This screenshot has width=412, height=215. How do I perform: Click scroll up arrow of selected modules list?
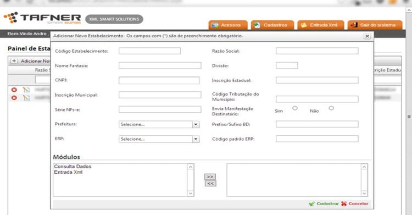coord(364,167)
